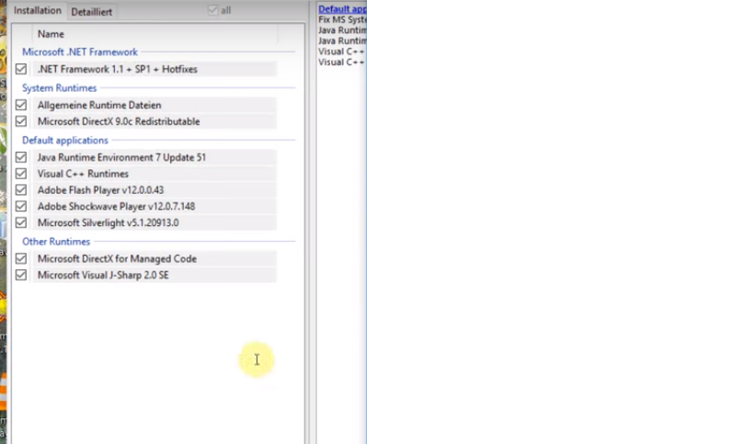Click the Other Runtimes group header
Viewport: 753px width, 444px height.
pyautogui.click(x=55, y=242)
